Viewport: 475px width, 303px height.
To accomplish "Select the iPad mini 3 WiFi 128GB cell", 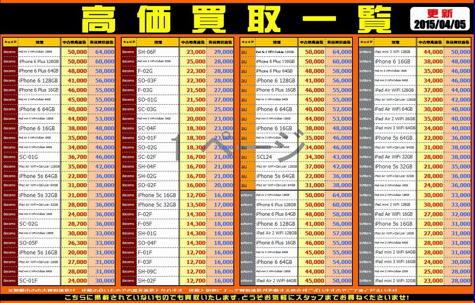I will pyautogui.click(x=395, y=52).
